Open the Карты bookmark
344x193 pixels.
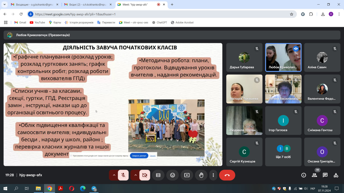click(x=55, y=23)
